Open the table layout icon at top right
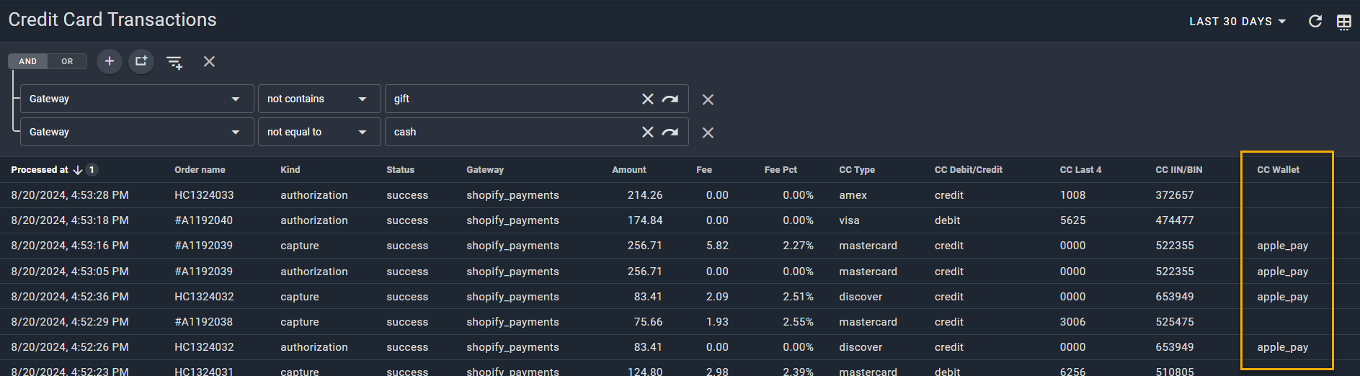Image resolution: width=1360 pixels, height=376 pixels. [x=1344, y=22]
